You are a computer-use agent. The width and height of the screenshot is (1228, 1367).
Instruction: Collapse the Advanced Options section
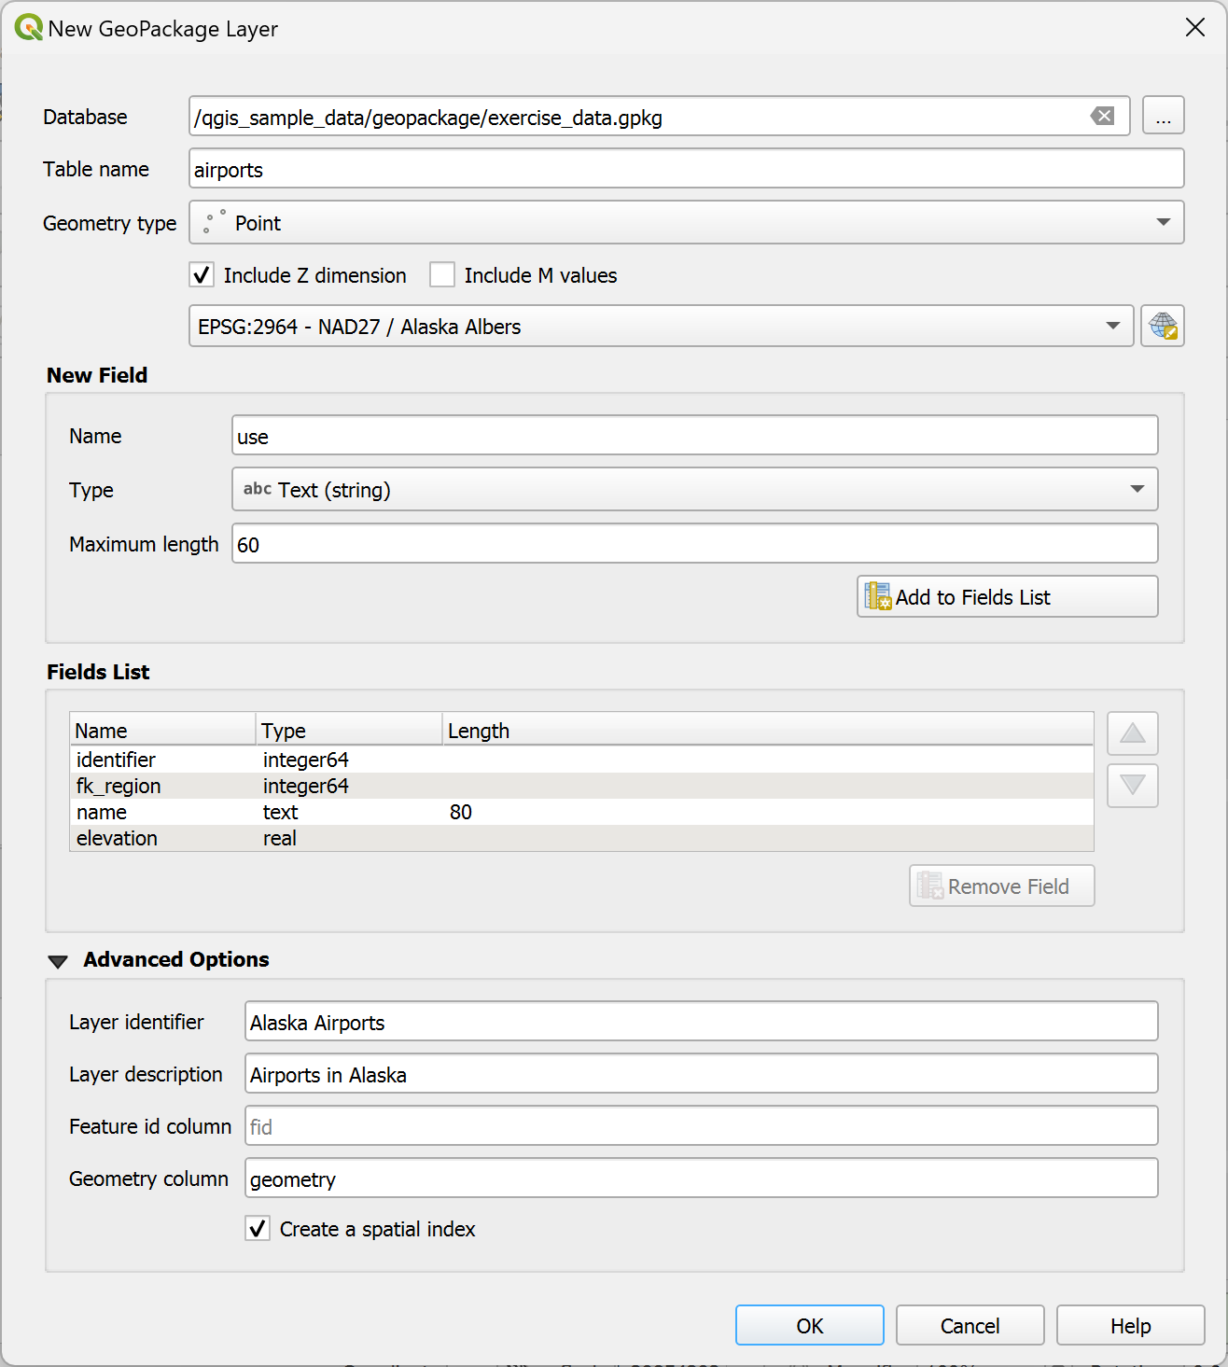pos(58,961)
